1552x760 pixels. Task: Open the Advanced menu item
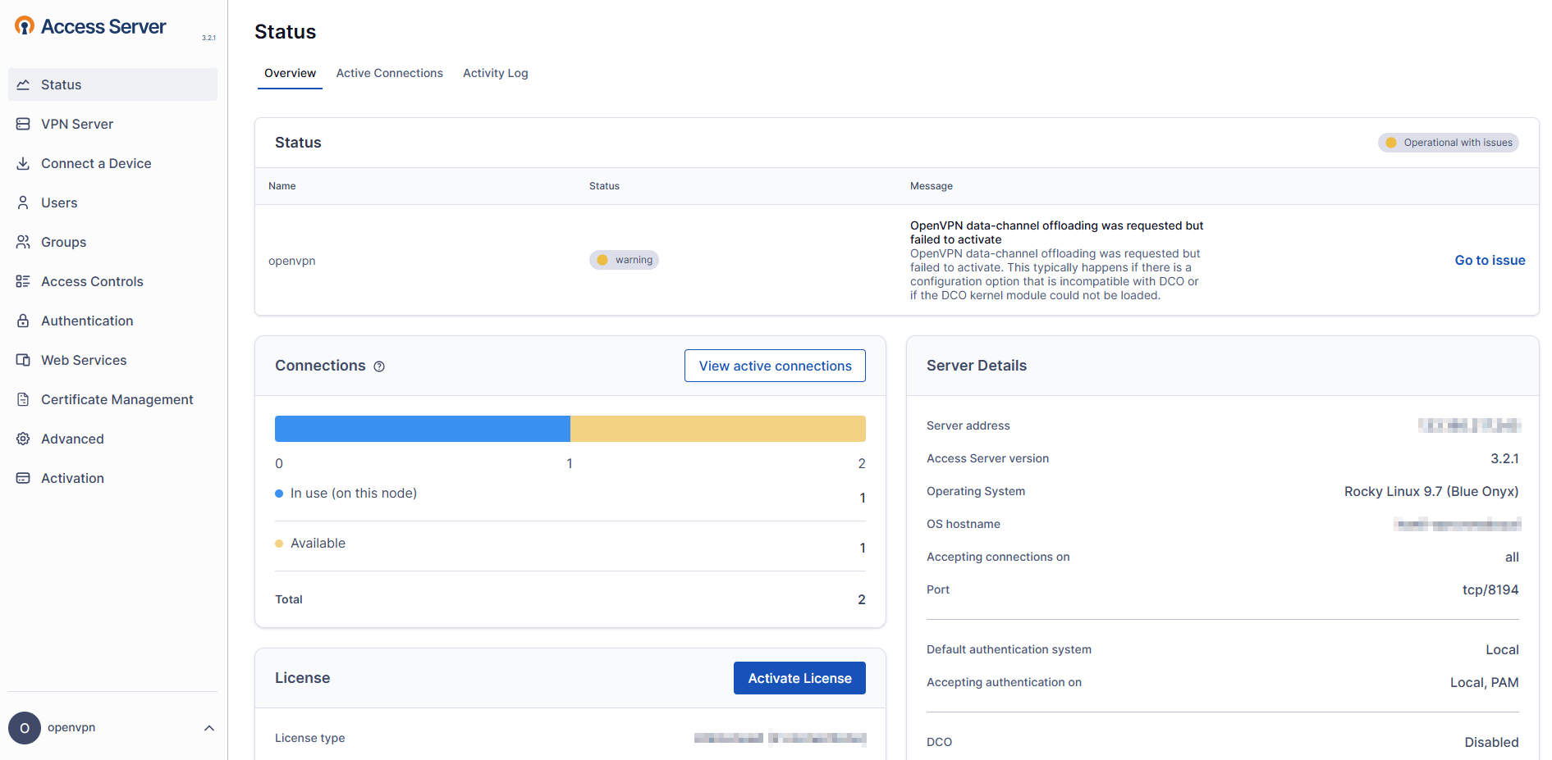click(112, 439)
